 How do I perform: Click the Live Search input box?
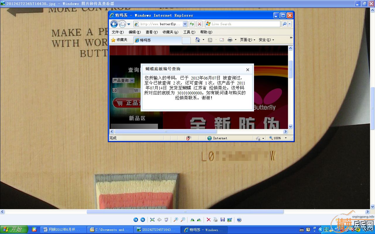pyautogui.click(x=245, y=24)
